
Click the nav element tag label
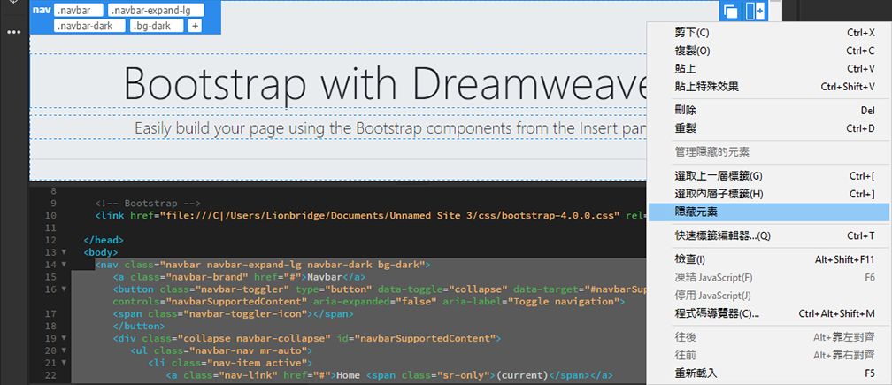click(42, 11)
